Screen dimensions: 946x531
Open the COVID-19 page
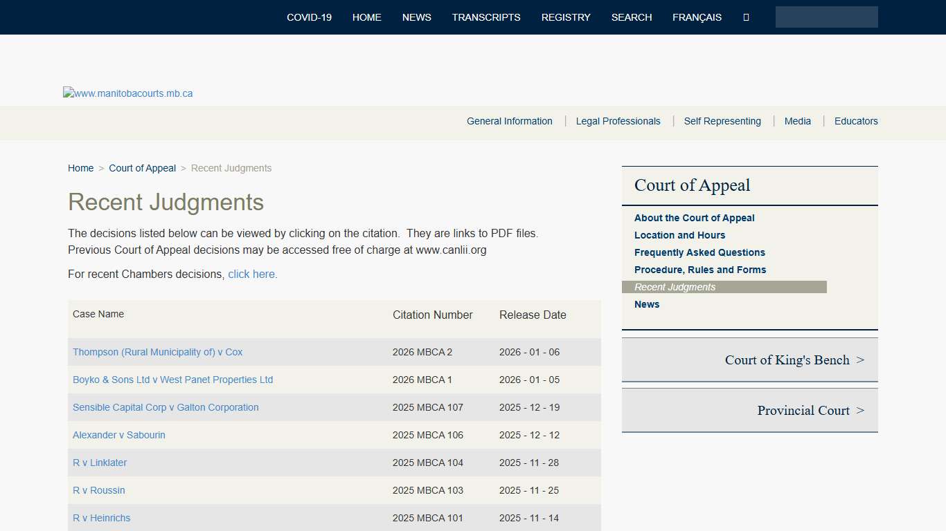[x=309, y=17]
